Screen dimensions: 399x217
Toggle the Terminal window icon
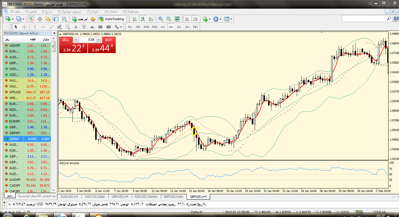pyautogui.click(x=56, y=19)
